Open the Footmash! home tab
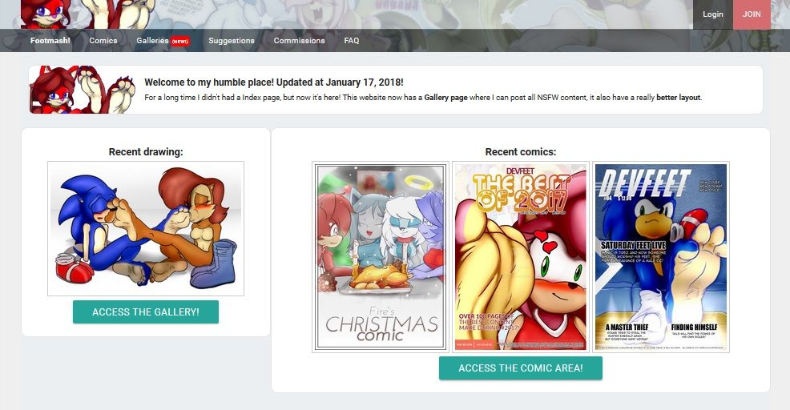This screenshot has width=790, height=410. (x=50, y=40)
